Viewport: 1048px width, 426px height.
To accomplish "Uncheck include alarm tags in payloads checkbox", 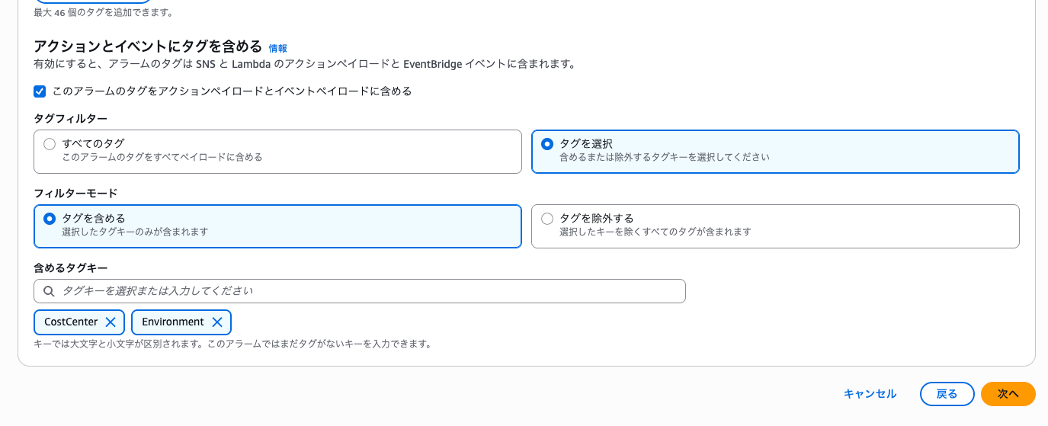I will click(x=40, y=91).
